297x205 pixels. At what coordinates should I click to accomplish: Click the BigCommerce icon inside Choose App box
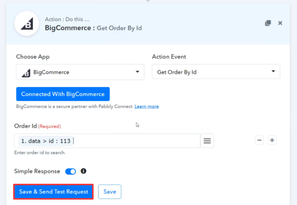point(26,73)
